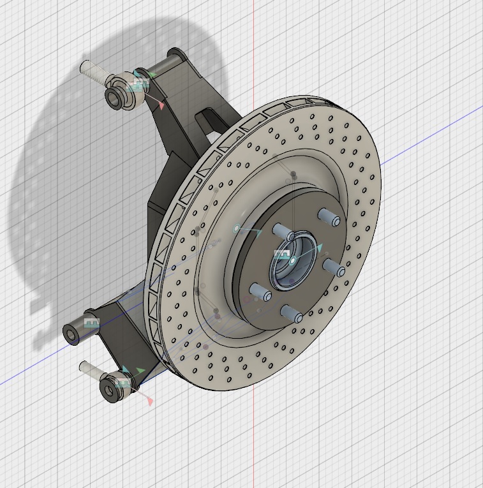This screenshot has height=488, width=483.
Task: Select the lower rod end bearing bore
Action: pos(108,390)
